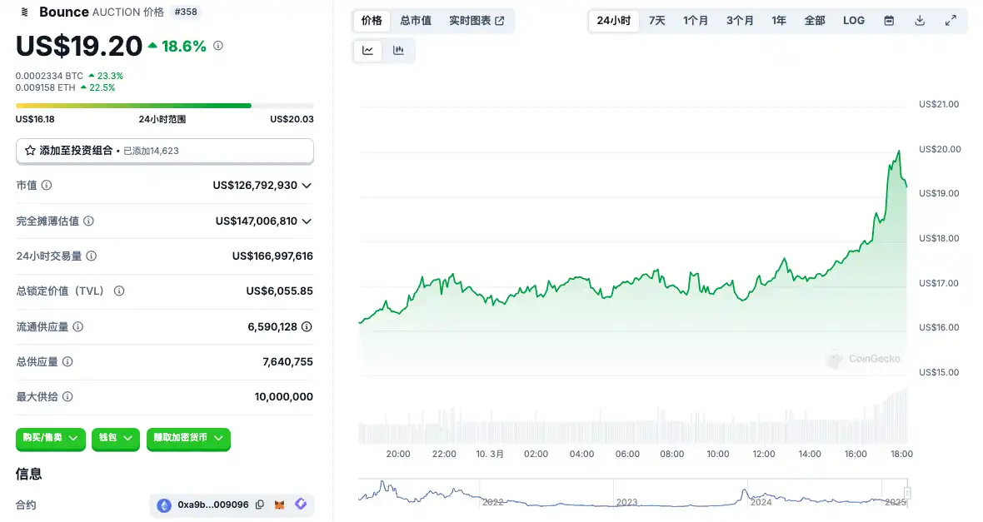Click the 2022 marker on the mini history chart

pyautogui.click(x=493, y=502)
